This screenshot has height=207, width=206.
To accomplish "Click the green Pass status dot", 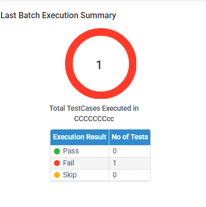I will pos(57,151).
